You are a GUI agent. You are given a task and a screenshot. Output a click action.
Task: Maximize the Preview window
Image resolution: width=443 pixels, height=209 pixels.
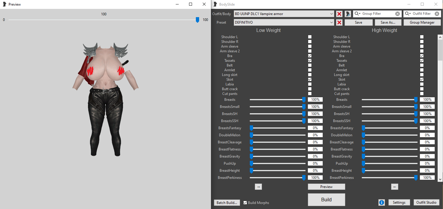[x=191, y=4]
